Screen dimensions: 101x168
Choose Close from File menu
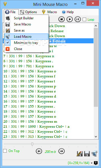pyautogui.click(x=26, y=49)
